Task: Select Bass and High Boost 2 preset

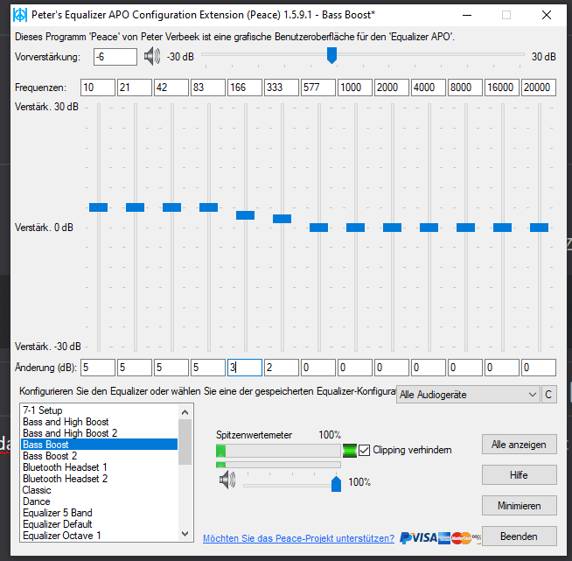Action: click(x=99, y=433)
